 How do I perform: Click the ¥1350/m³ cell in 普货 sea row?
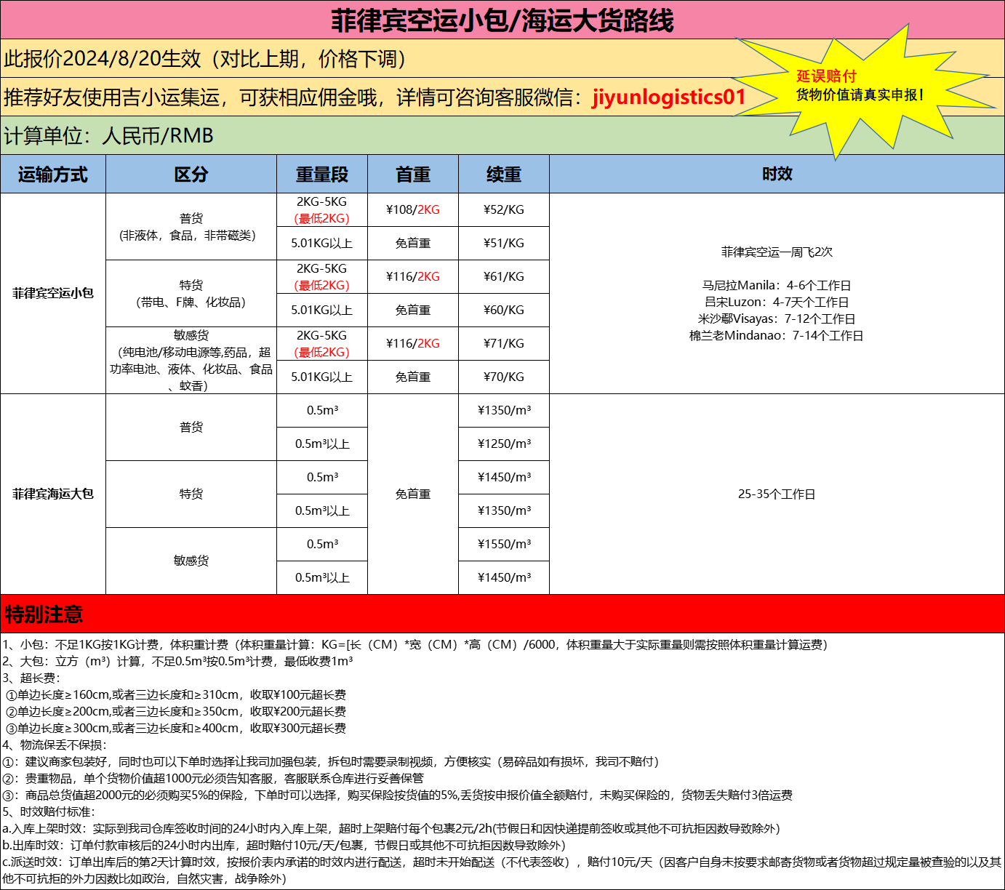(x=504, y=410)
